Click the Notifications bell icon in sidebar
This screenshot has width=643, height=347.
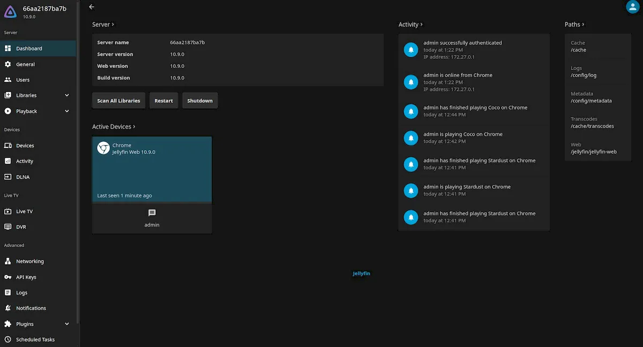(x=8, y=308)
